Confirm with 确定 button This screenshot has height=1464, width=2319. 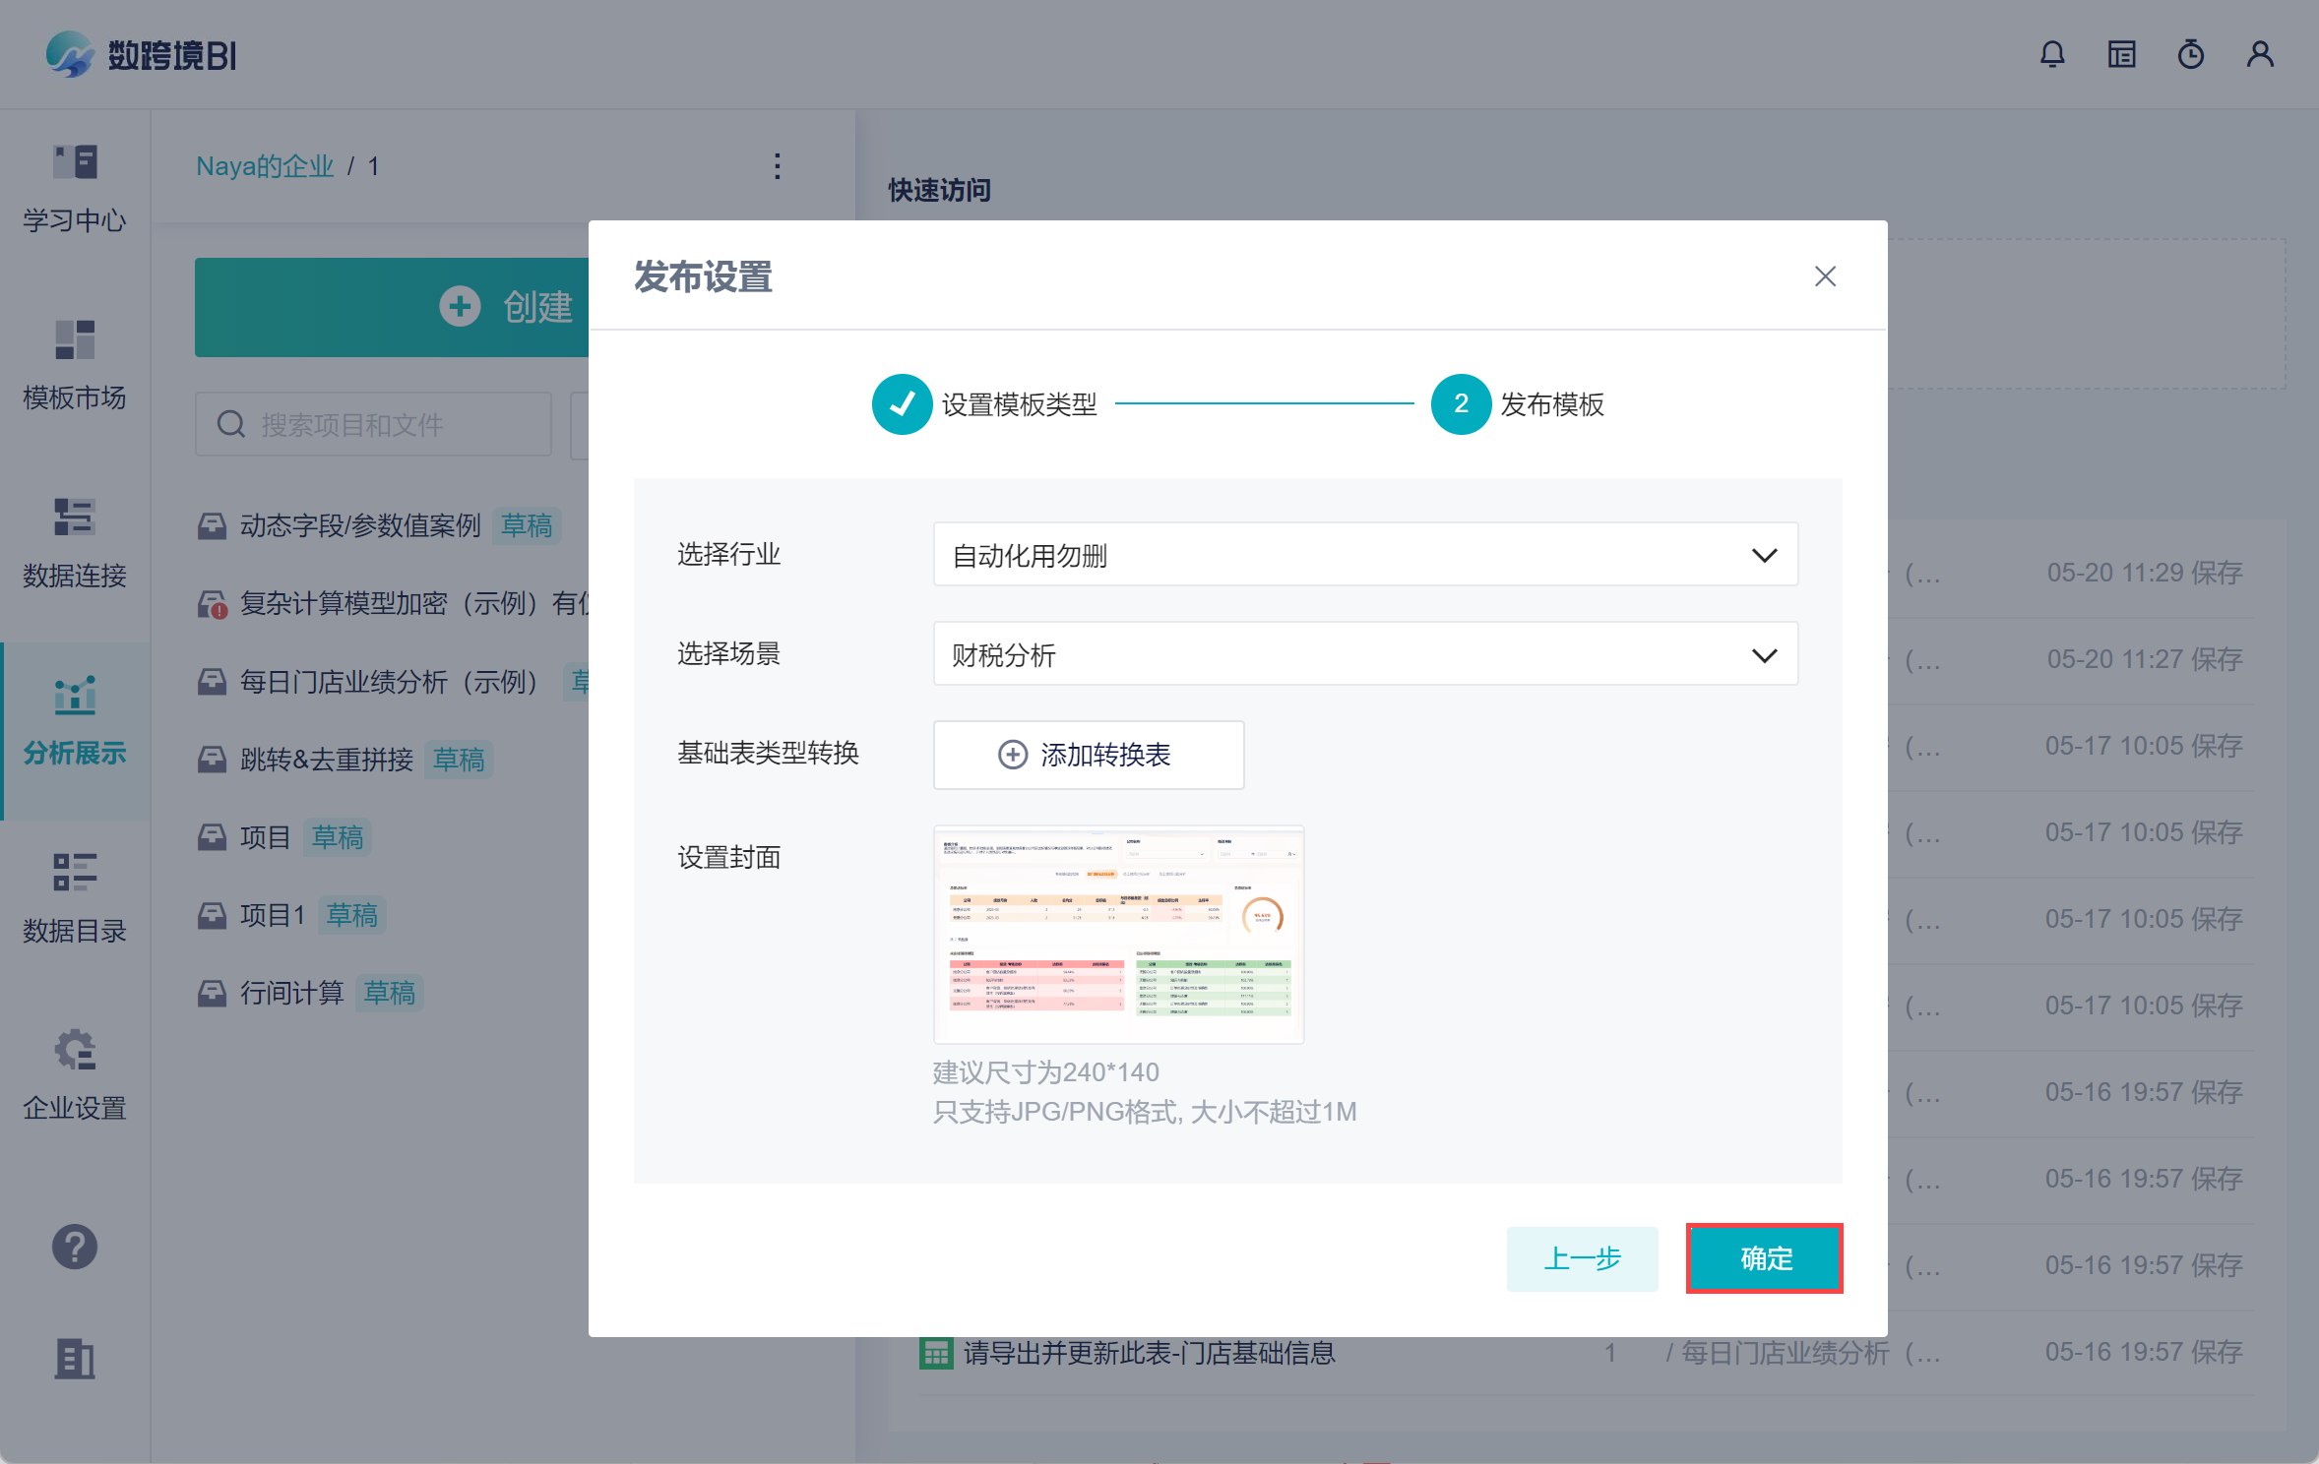[1765, 1258]
